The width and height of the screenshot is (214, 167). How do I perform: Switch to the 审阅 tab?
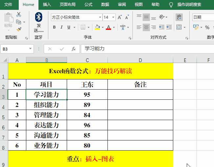click(x=122, y=5)
